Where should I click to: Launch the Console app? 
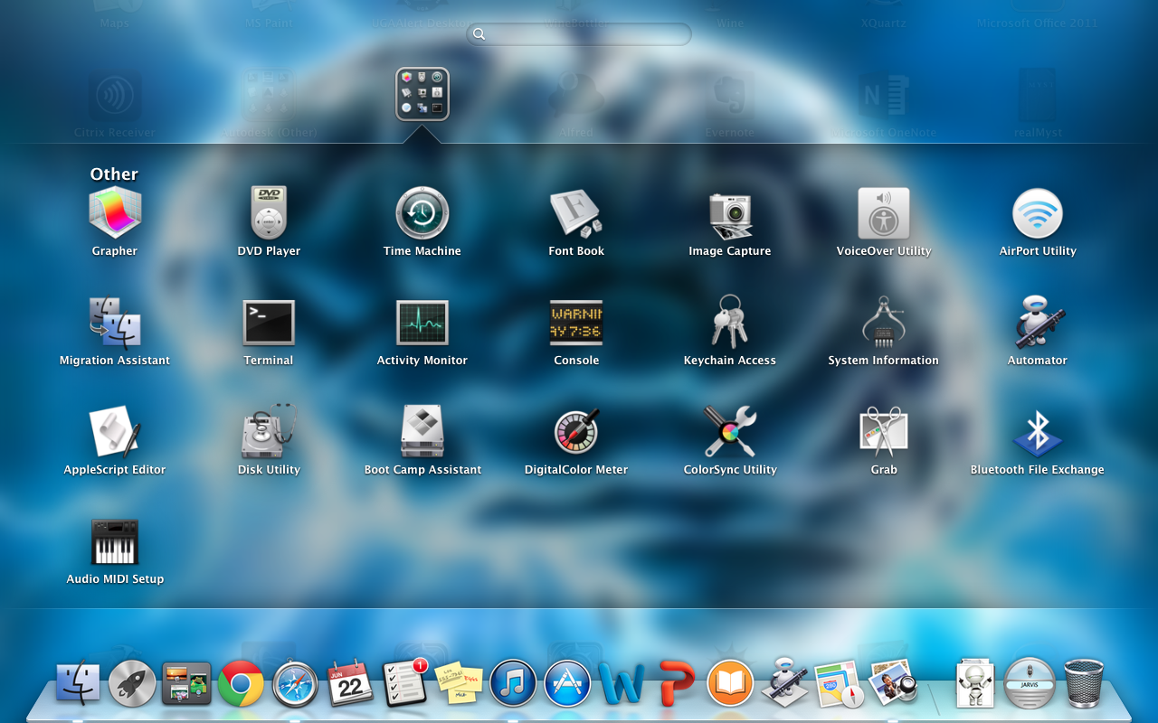[576, 323]
